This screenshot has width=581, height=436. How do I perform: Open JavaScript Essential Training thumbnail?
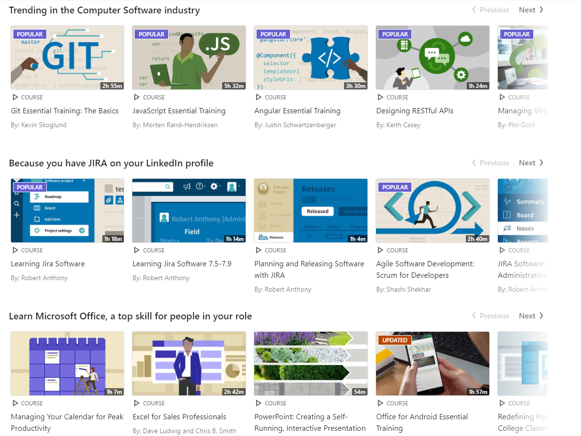(x=189, y=58)
